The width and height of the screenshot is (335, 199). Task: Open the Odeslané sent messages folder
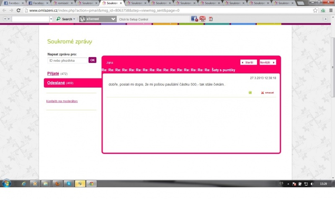(55, 83)
